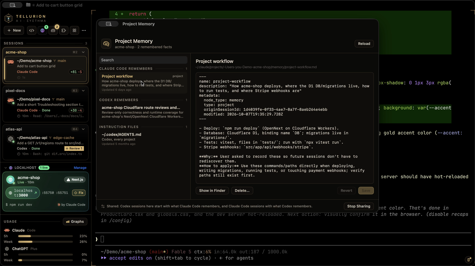
Task: Click the memory Search field
Action: (143, 60)
